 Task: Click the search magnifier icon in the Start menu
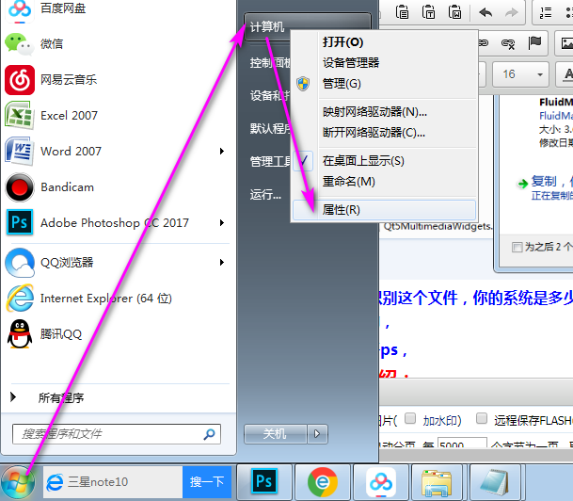[210, 434]
